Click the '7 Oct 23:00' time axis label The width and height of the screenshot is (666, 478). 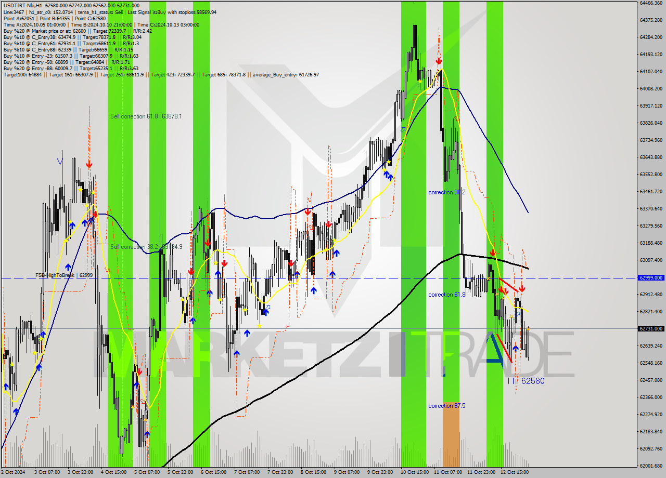point(280,472)
